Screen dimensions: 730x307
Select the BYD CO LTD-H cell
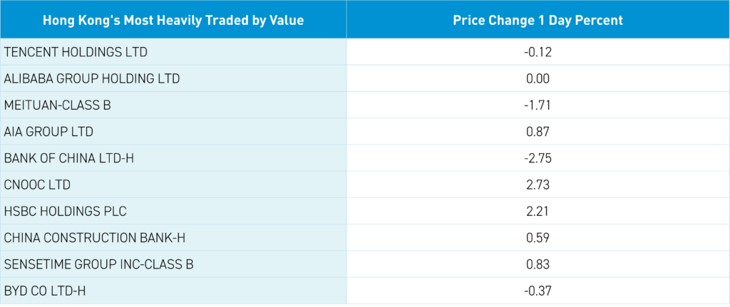tap(47, 290)
